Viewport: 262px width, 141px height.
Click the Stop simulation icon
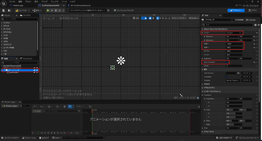tap(56, 10)
